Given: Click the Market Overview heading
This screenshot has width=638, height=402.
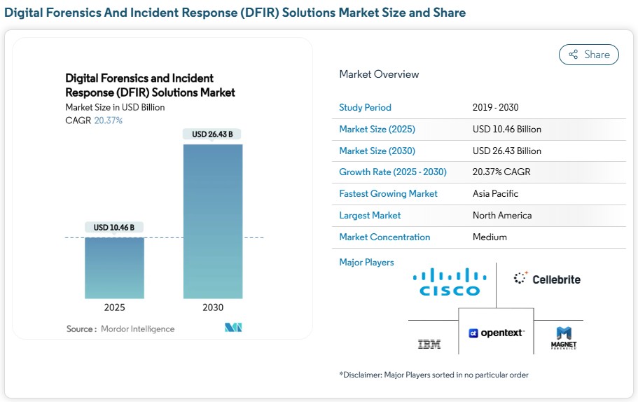Looking at the screenshot, I should (379, 74).
